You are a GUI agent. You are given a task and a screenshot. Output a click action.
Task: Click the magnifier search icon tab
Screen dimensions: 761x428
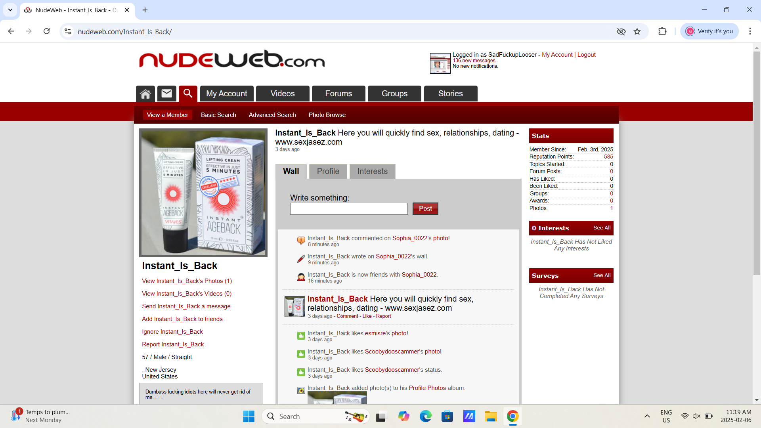click(x=188, y=94)
